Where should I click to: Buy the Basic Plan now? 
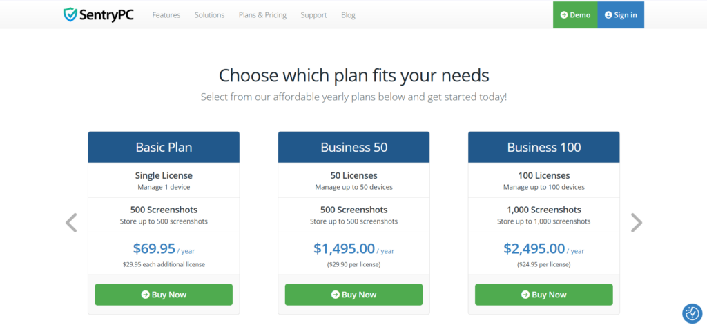tap(164, 295)
